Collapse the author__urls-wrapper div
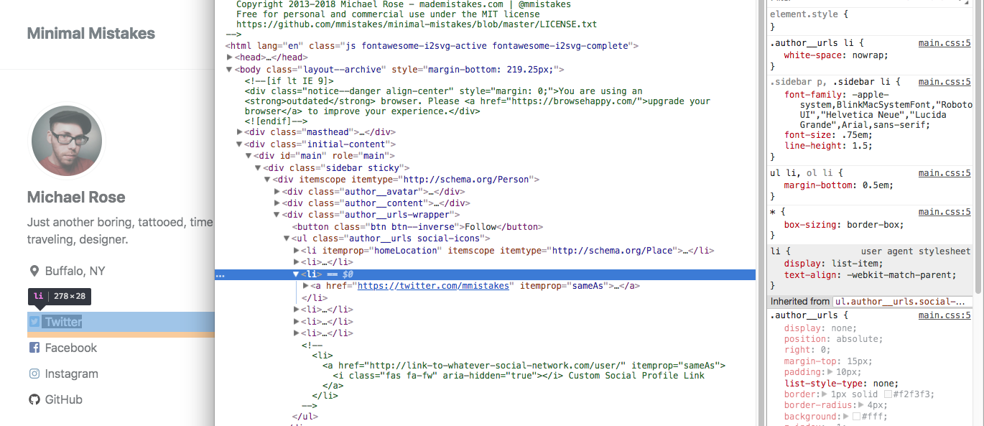The height and width of the screenshot is (426, 984). tap(277, 215)
